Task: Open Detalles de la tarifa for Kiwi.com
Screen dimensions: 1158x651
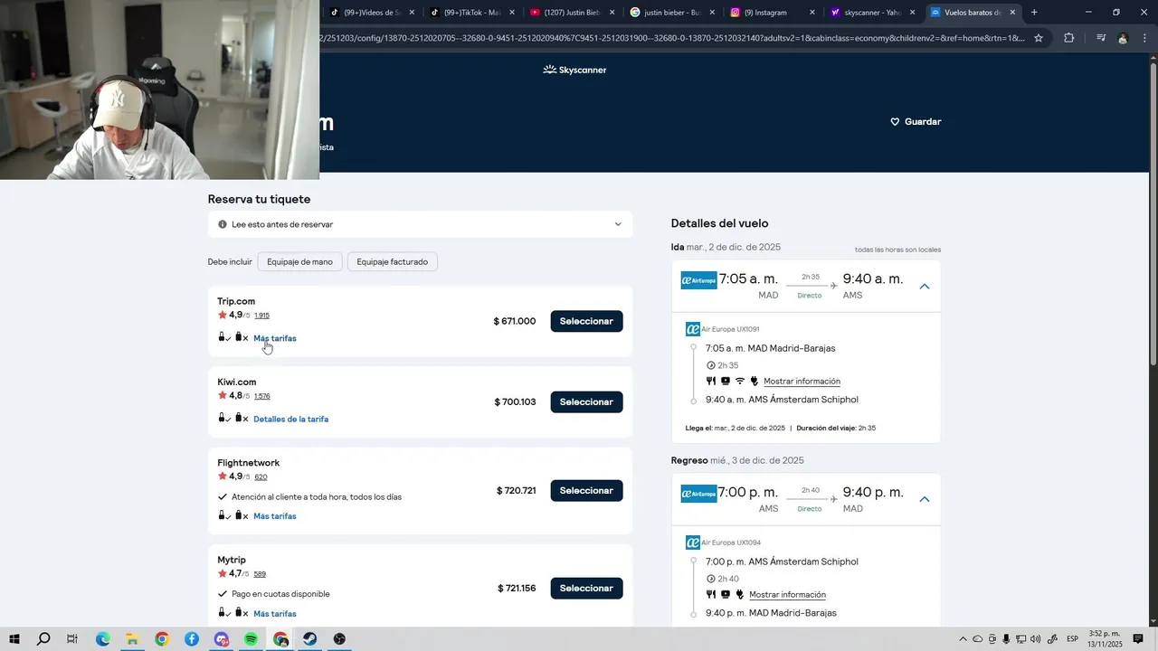Action: click(x=290, y=420)
